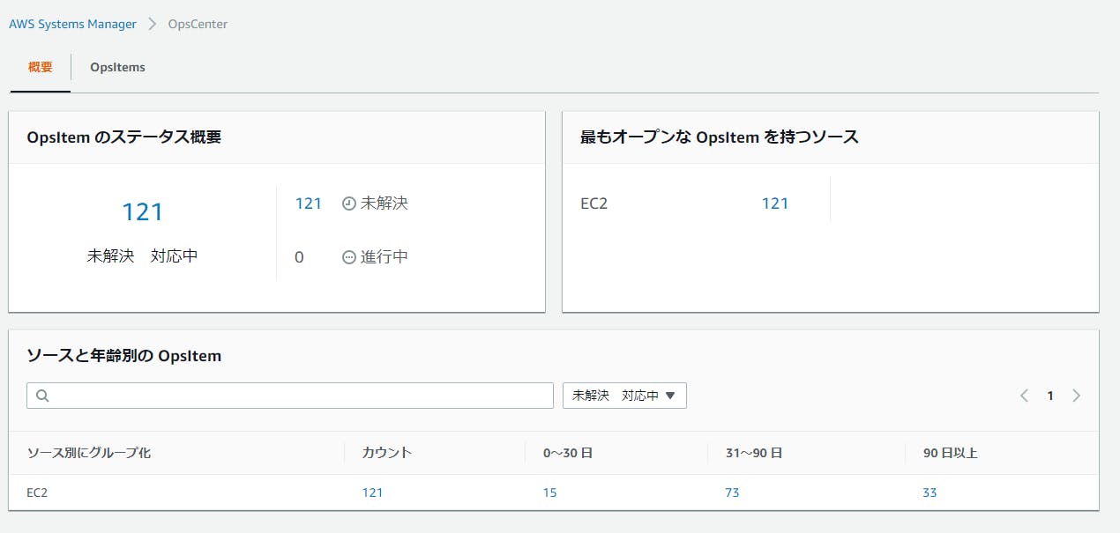This screenshot has width=1120, height=533.
Task: Go to next page with right chevron
Action: click(1076, 396)
